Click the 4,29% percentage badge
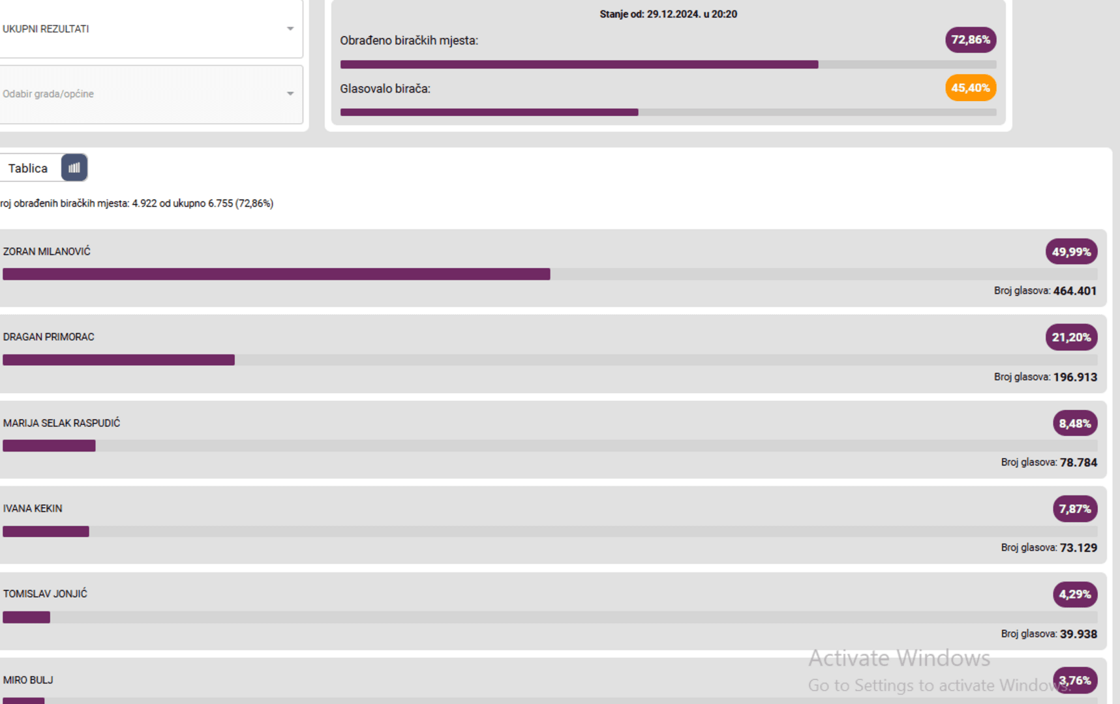1120x704 pixels. 1074,594
